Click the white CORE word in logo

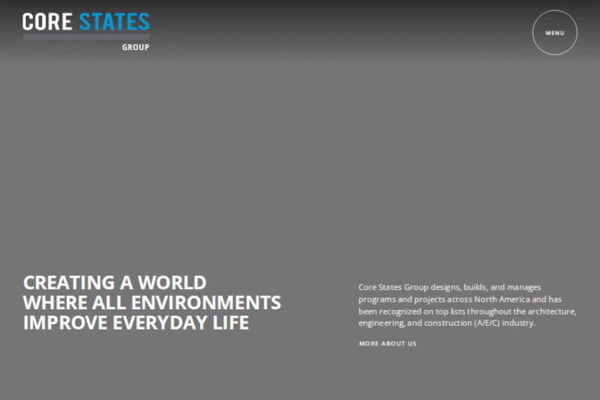tap(47, 22)
